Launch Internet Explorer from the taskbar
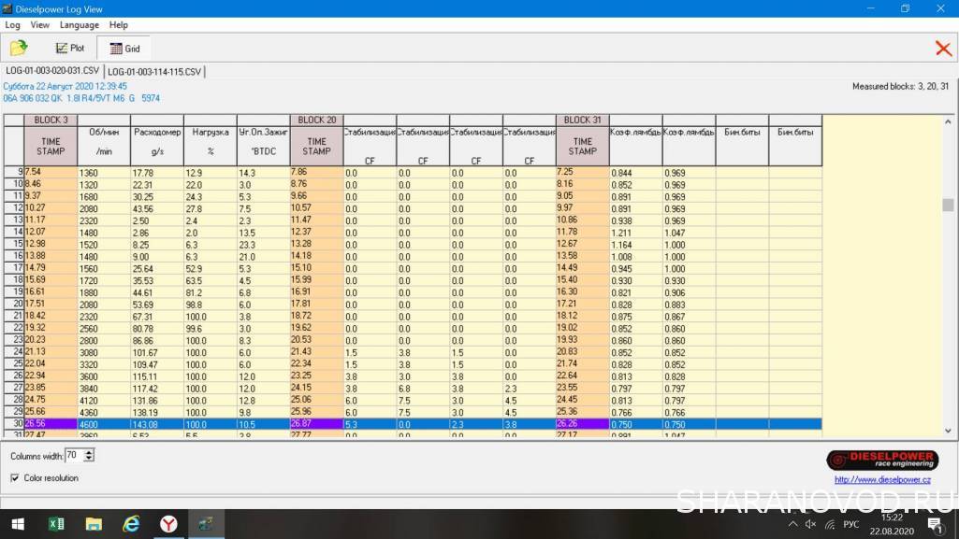The height and width of the screenshot is (539, 959). [x=131, y=524]
